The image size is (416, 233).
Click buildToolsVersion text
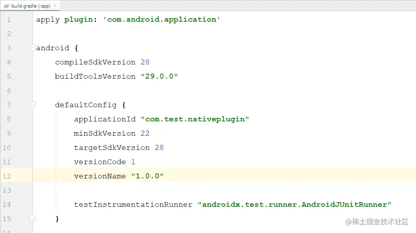point(95,76)
